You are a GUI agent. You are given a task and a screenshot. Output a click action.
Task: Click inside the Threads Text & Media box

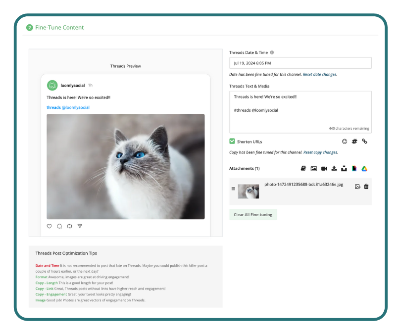(x=300, y=111)
